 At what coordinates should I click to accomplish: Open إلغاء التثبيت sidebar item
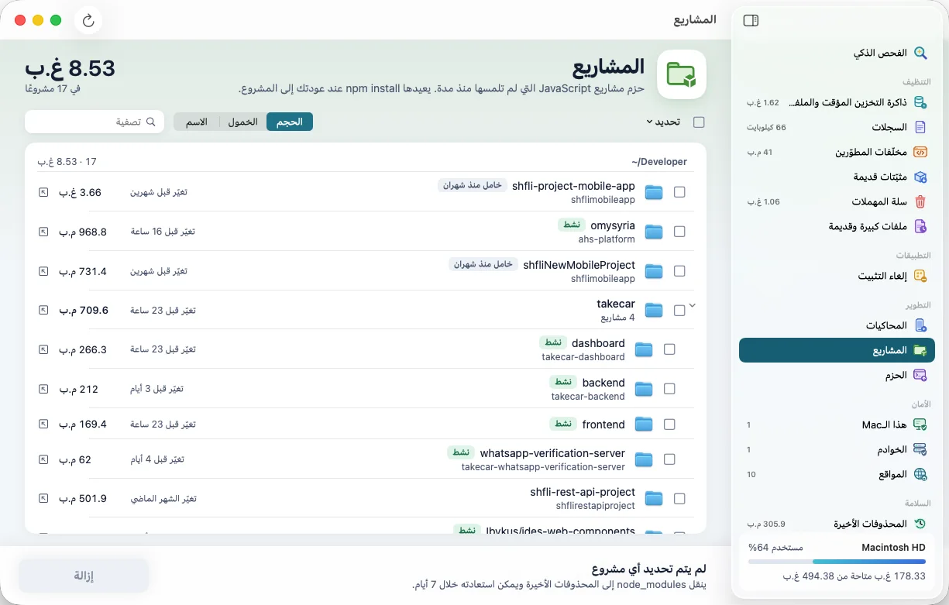(837, 276)
